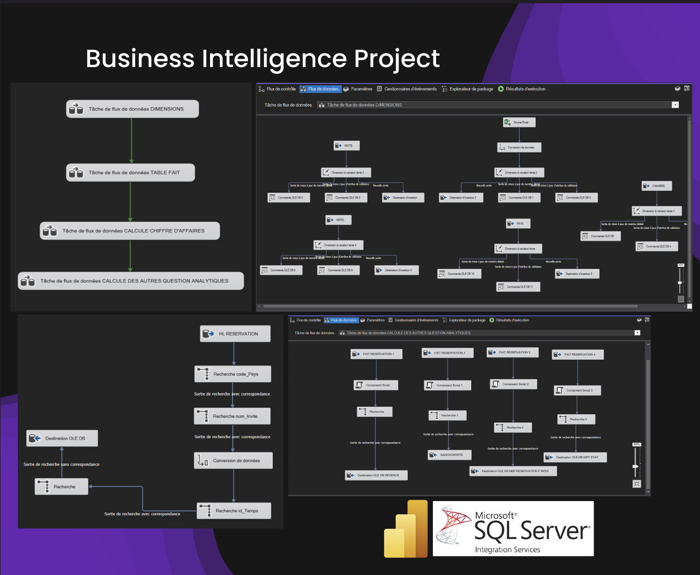Click the Recherche code_Pays lookup icon
700x575 pixels.
coord(203,374)
